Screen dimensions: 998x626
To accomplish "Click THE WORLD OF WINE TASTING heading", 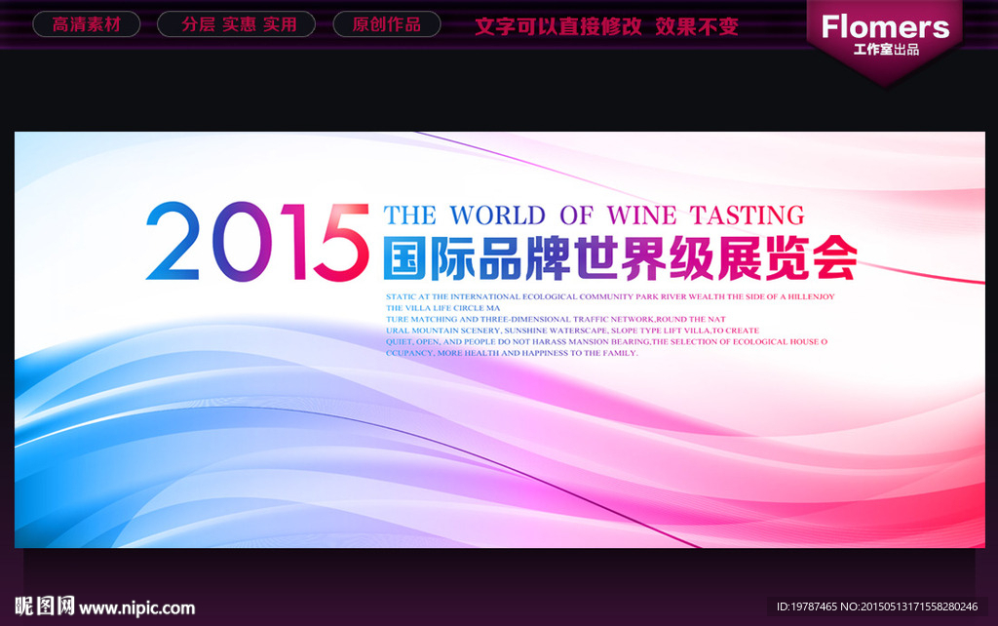I will tap(594, 215).
